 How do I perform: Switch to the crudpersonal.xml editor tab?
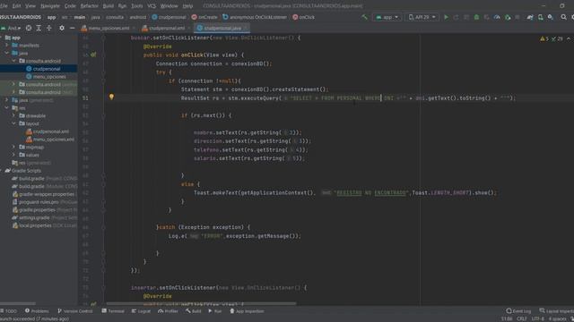[166, 28]
